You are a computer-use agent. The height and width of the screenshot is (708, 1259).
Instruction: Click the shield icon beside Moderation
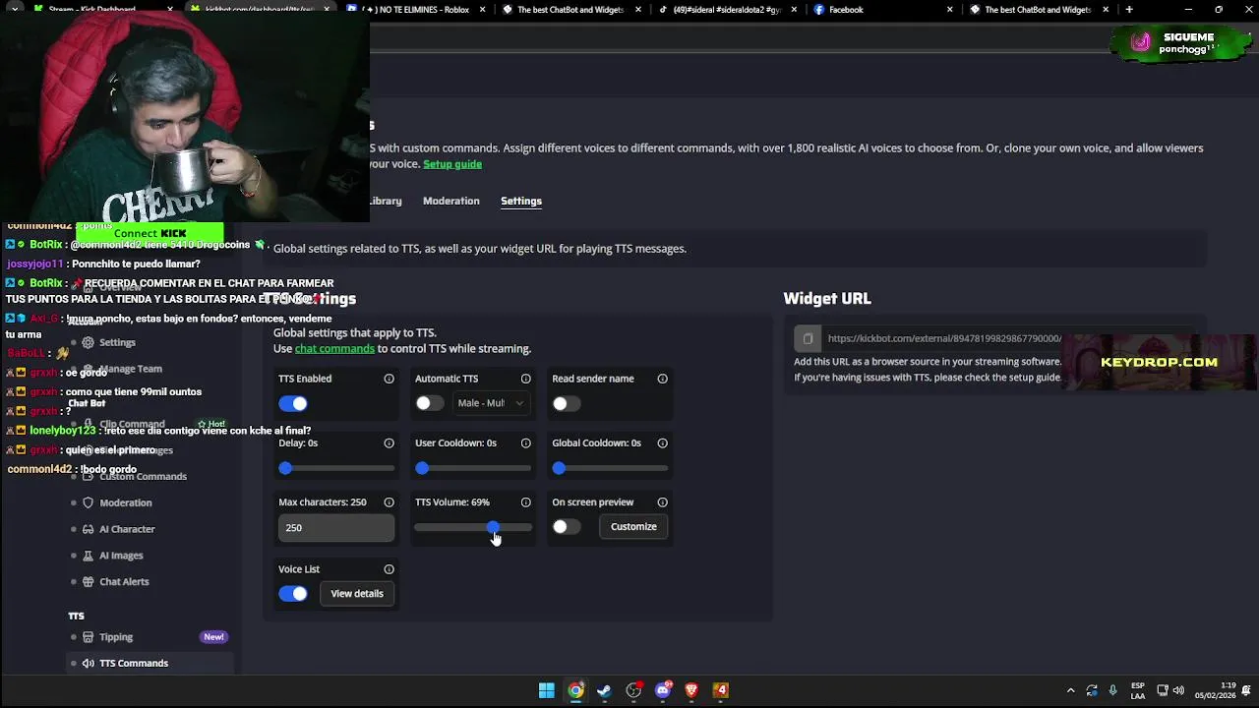[88, 502]
